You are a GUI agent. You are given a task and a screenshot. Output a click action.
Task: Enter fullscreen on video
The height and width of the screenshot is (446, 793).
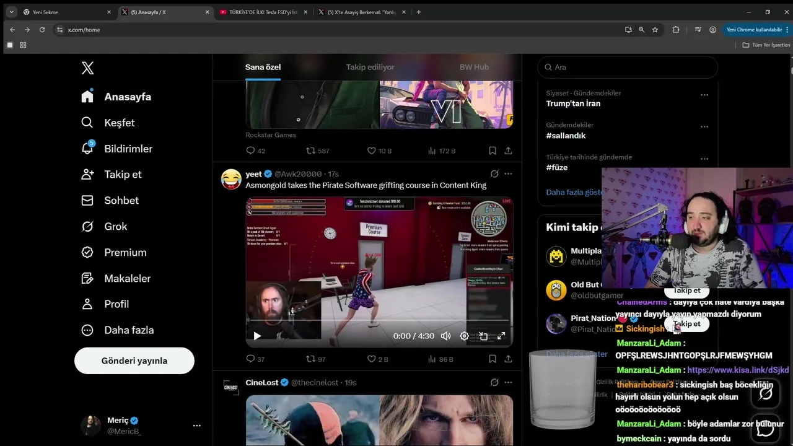click(501, 336)
